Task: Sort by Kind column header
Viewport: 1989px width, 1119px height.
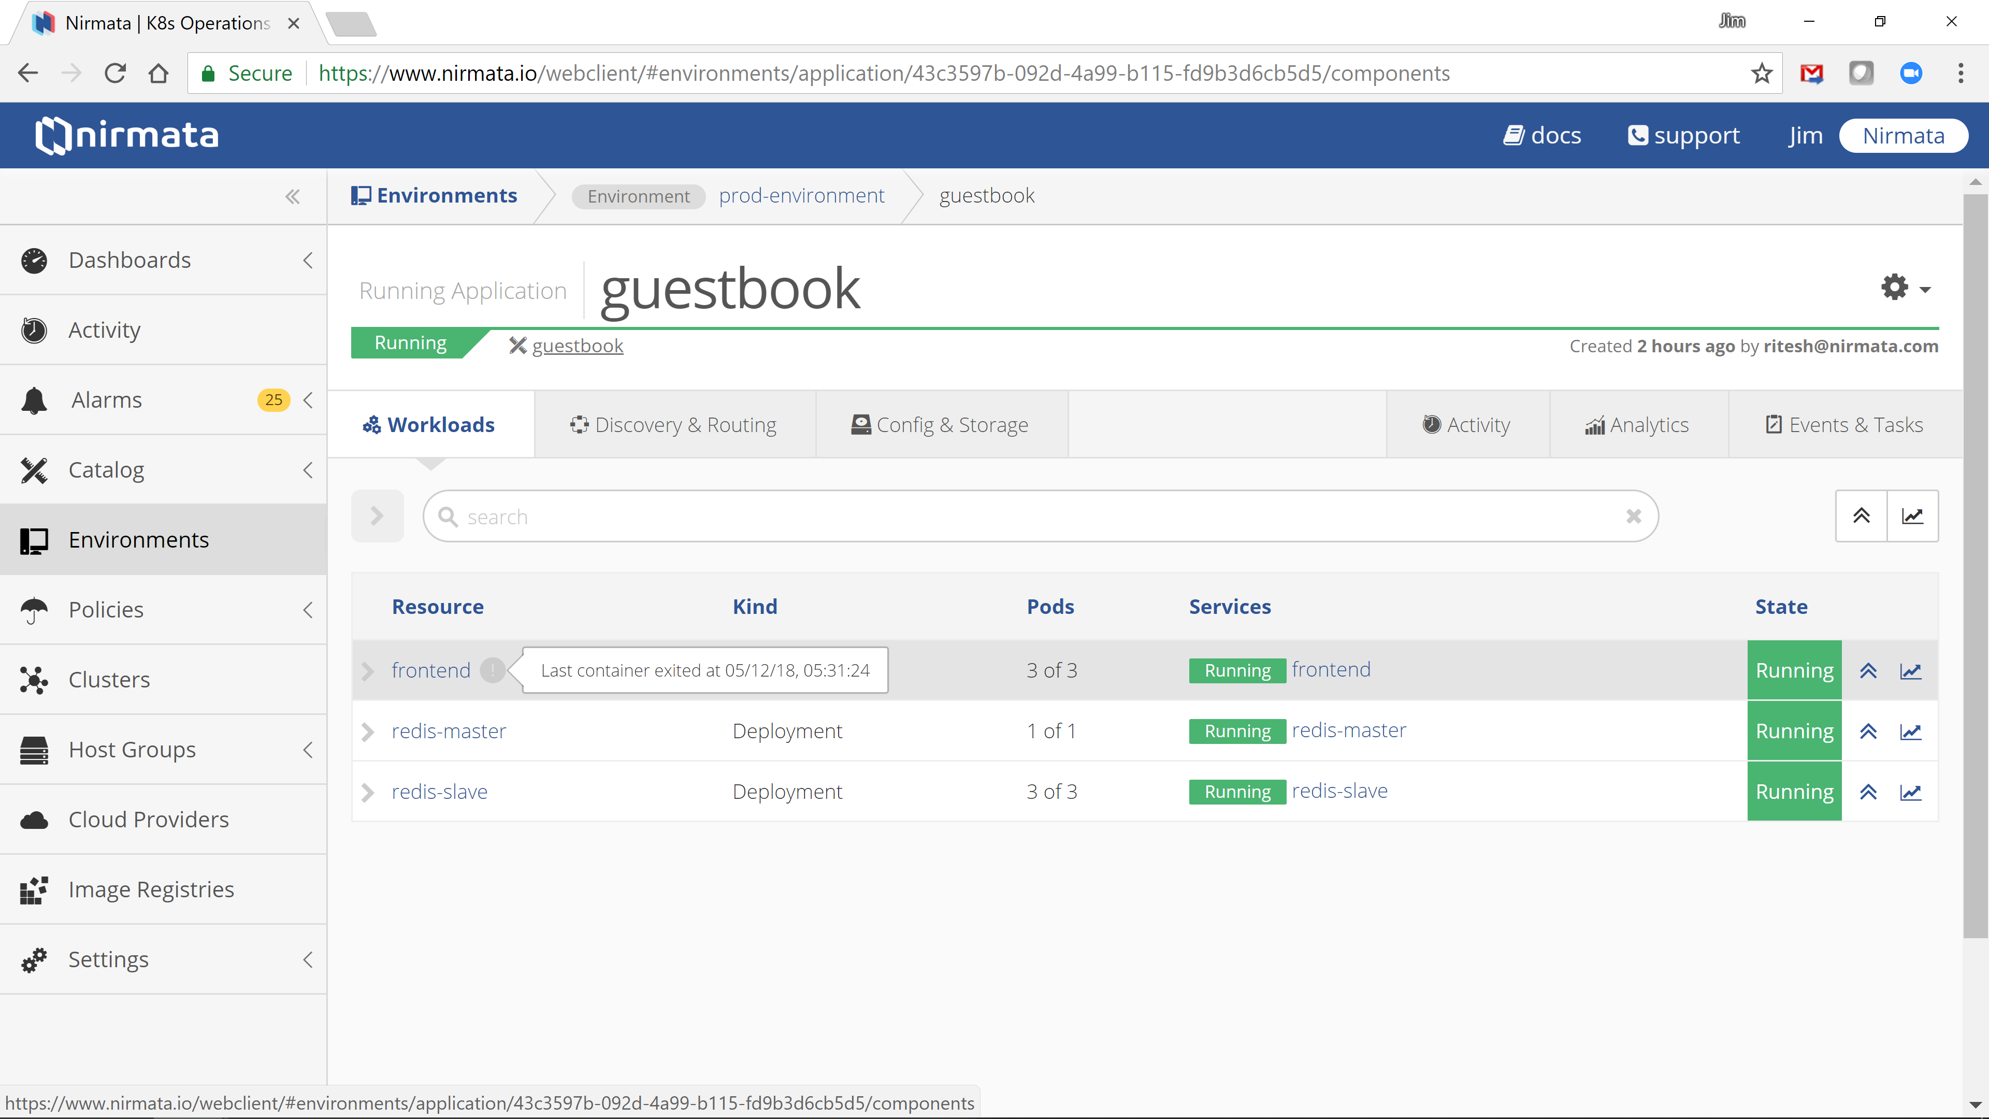Action: (754, 606)
